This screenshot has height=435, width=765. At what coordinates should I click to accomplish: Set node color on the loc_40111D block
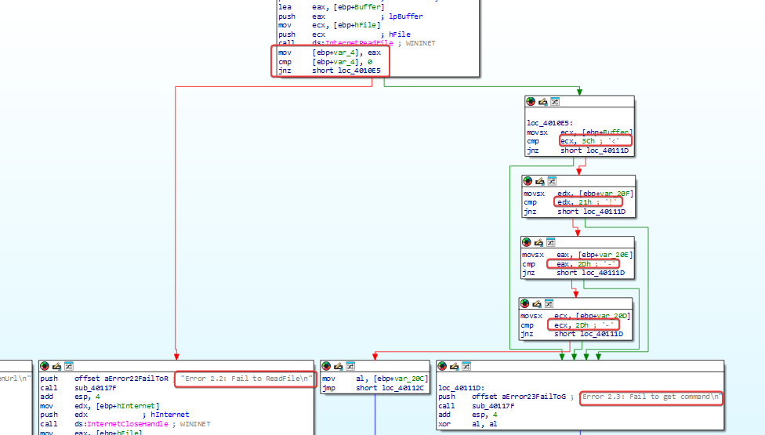click(443, 366)
